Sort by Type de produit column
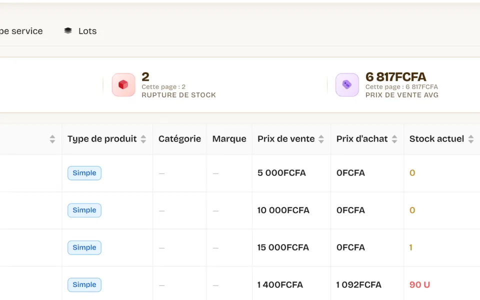The width and height of the screenshot is (480, 300). [143, 139]
